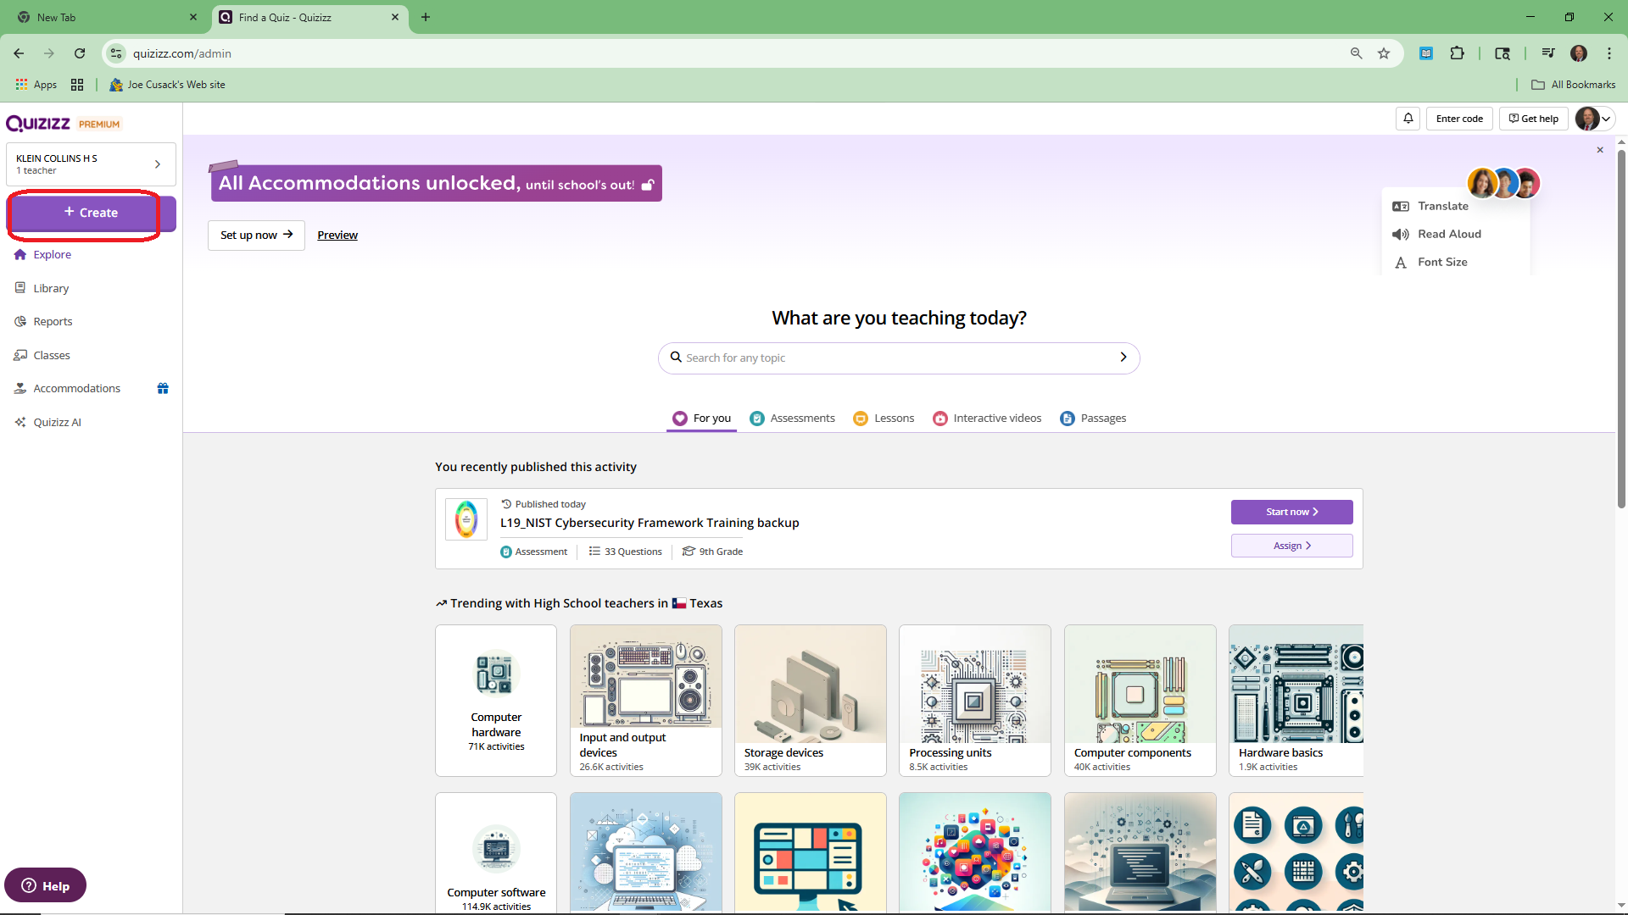Image resolution: width=1628 pixels, height=915 pixels.
Task: Expand KLEIN COLLINS H S school selector
Action: pyautogui.click(x=91, y=164)
